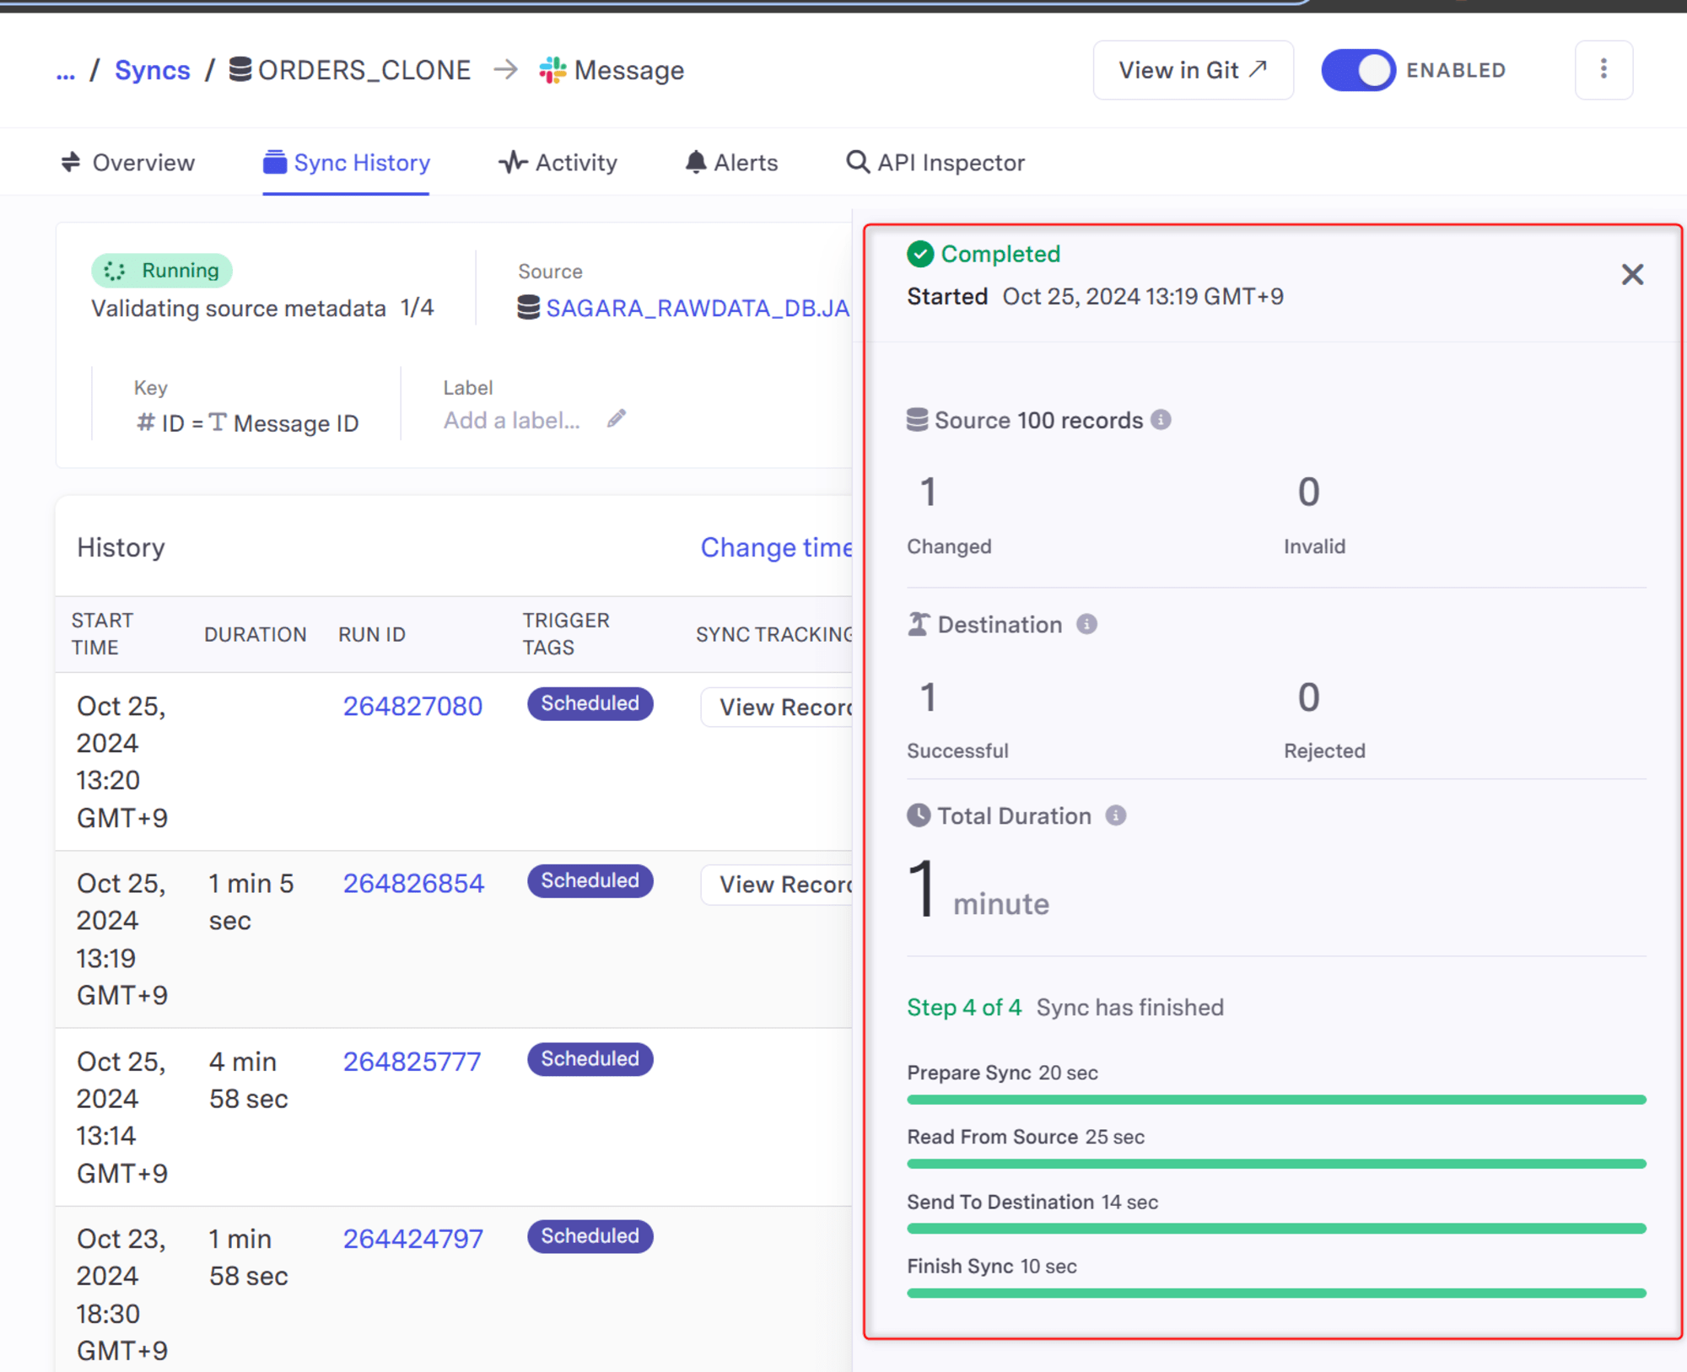Switch to the Overview tab
The width and height of the screenshot is (1687, 1372).
(127, 162)
